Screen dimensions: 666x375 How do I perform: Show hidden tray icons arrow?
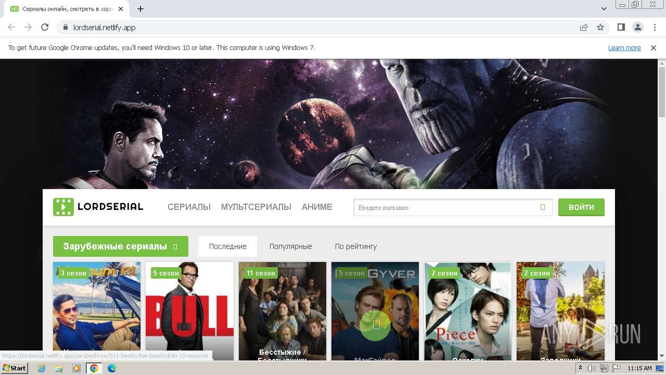click(x=580, y=368)
